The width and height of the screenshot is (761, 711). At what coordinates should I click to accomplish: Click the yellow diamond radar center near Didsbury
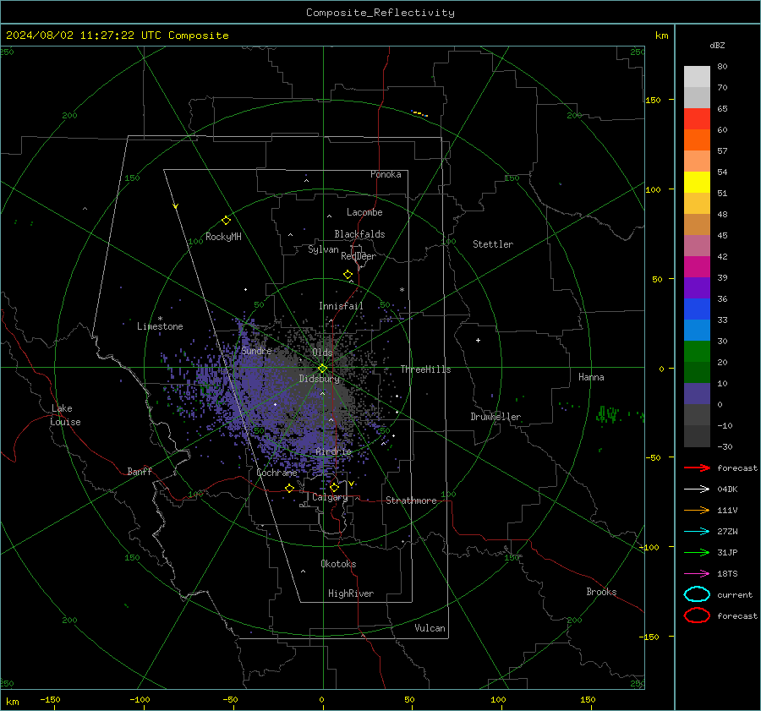coord(322,369)
